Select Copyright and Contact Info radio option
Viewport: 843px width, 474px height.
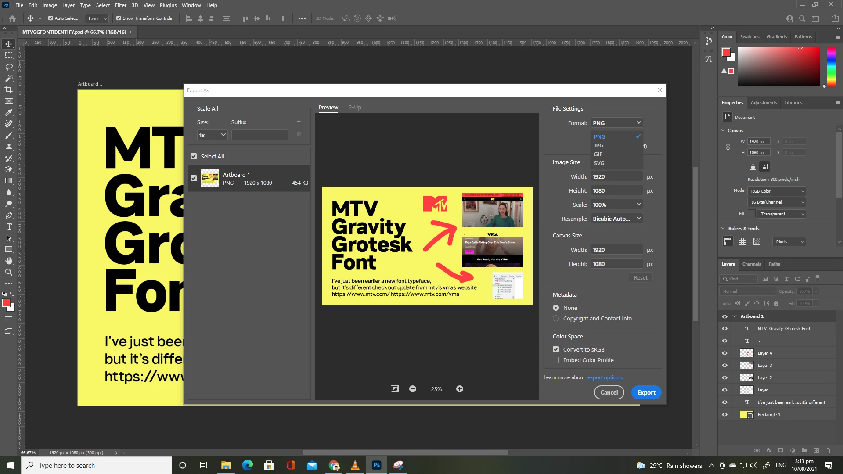pyautogui.click(x=556, y=319)
